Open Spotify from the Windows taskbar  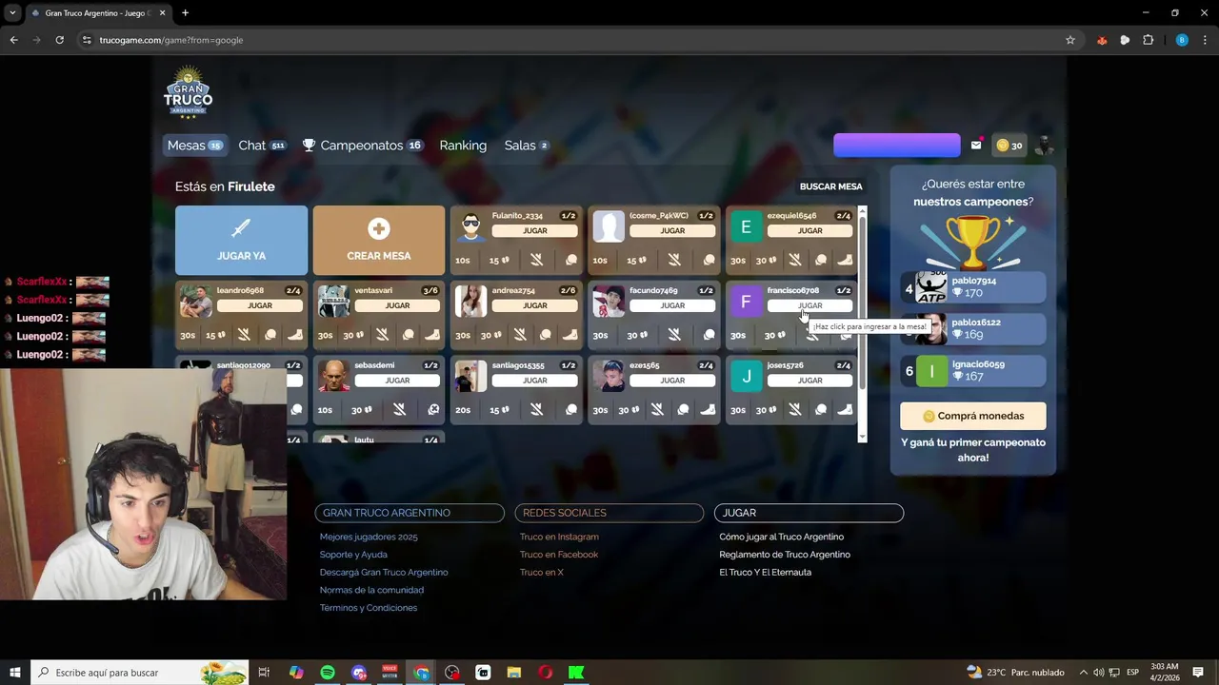click(328, 673)
